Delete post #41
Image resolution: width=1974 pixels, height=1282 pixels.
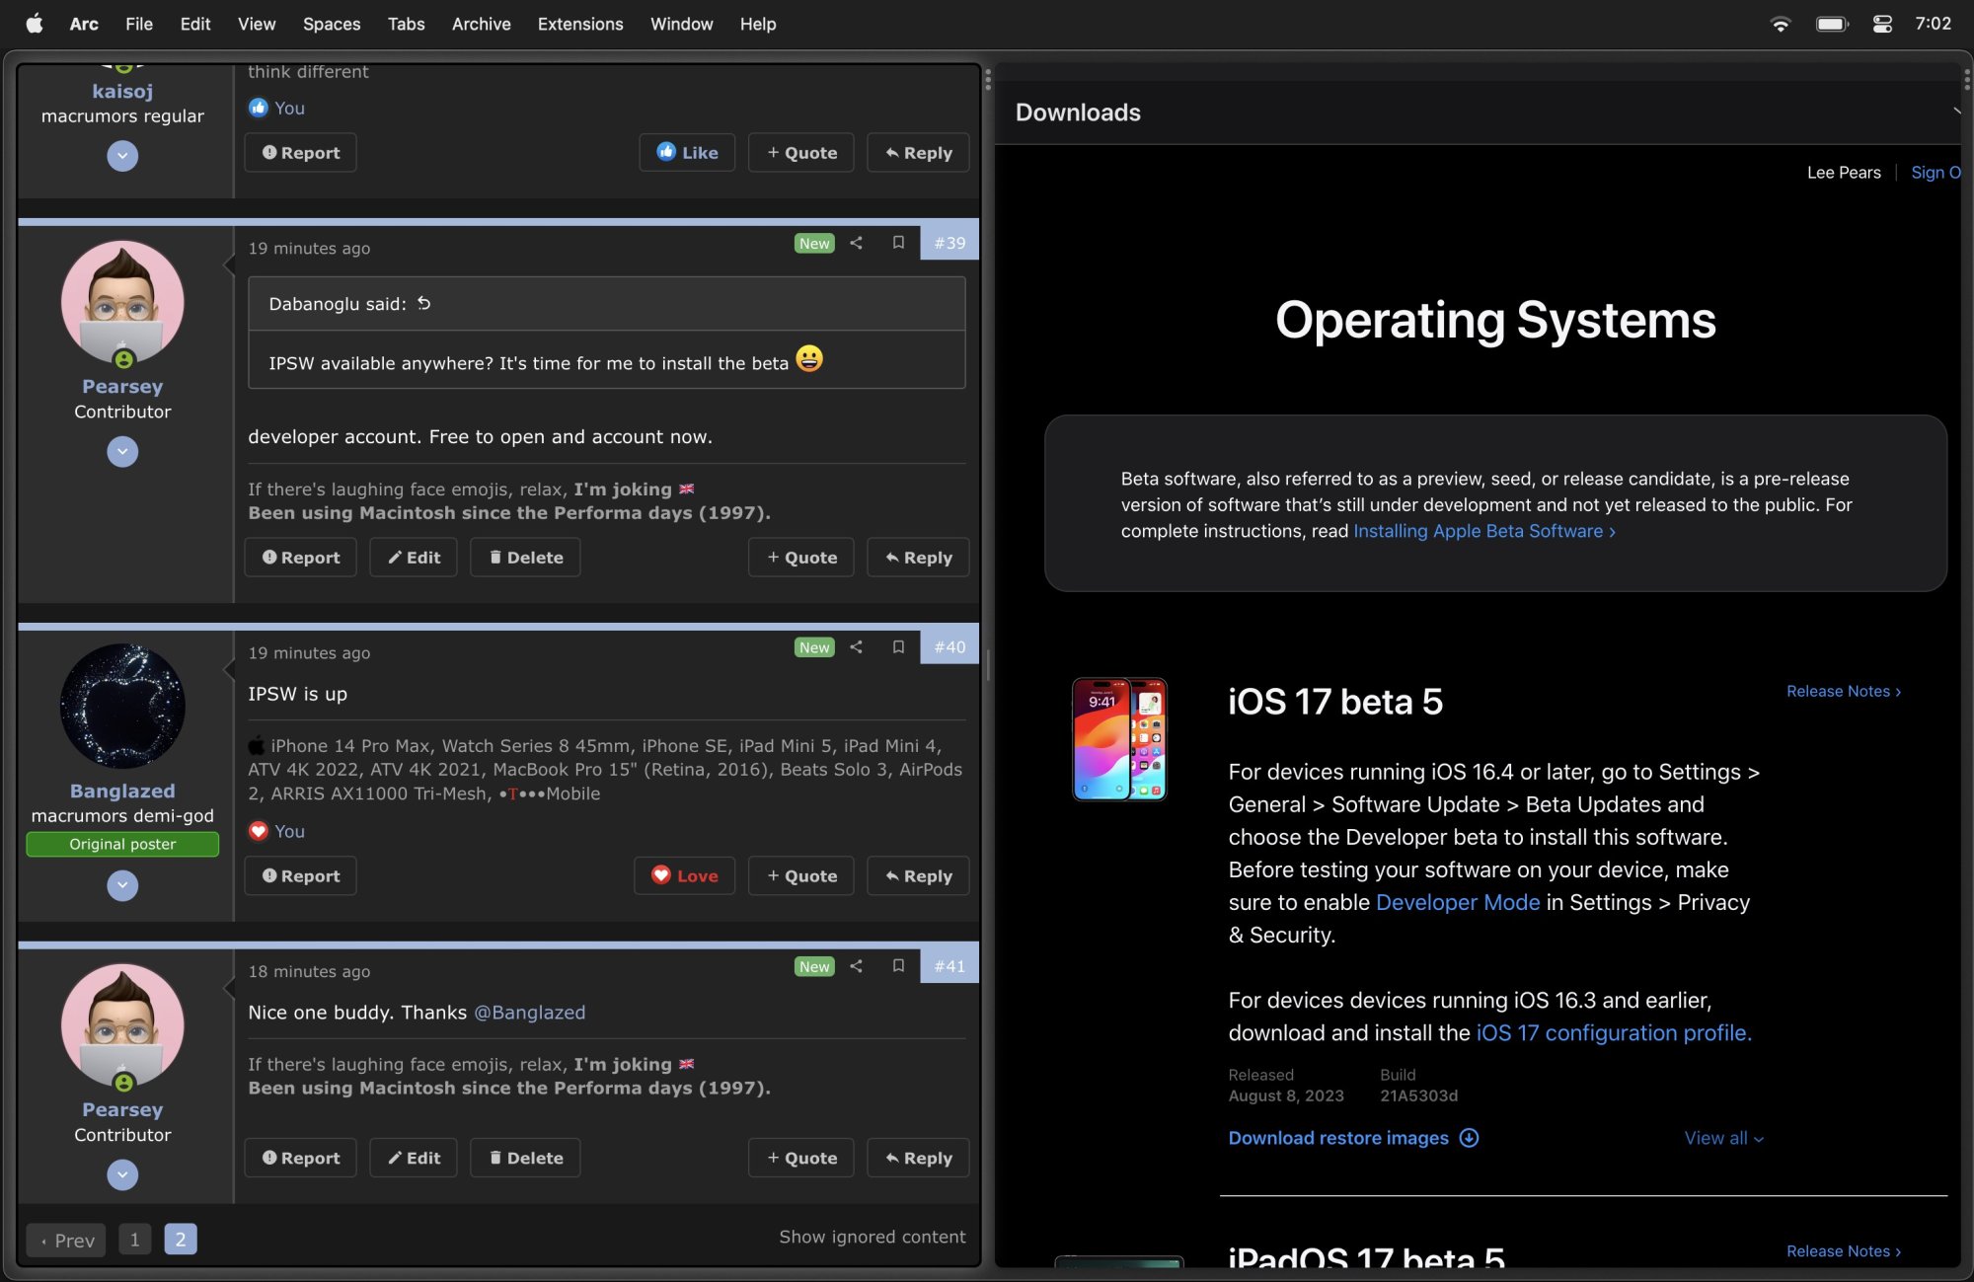525,1158
